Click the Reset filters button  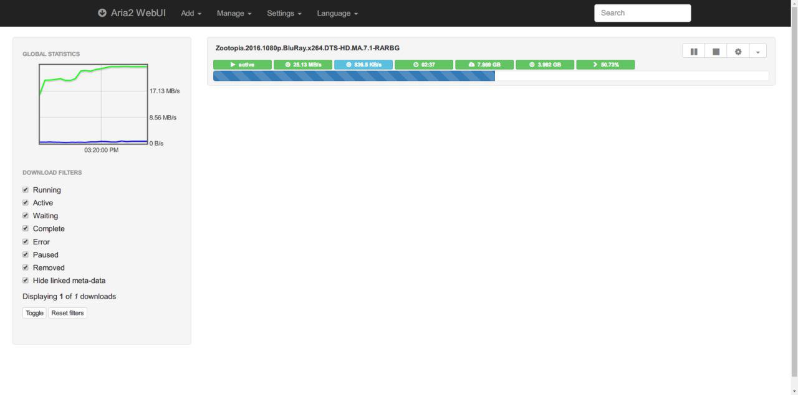click(x=67, y=313)
